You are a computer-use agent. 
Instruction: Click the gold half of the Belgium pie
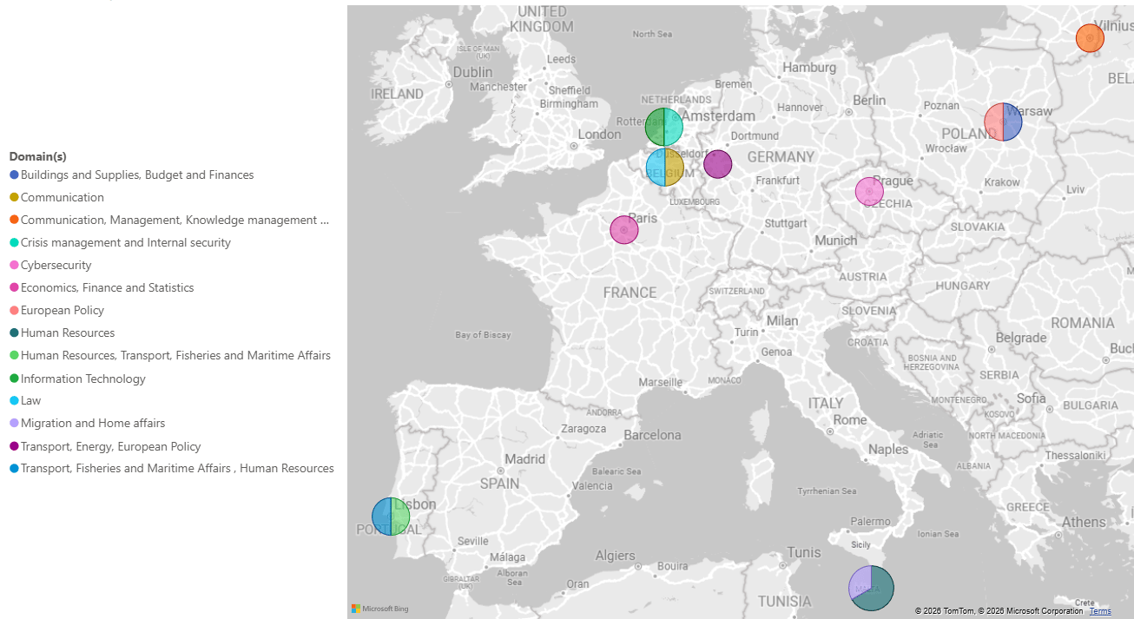tap(674, 167)
